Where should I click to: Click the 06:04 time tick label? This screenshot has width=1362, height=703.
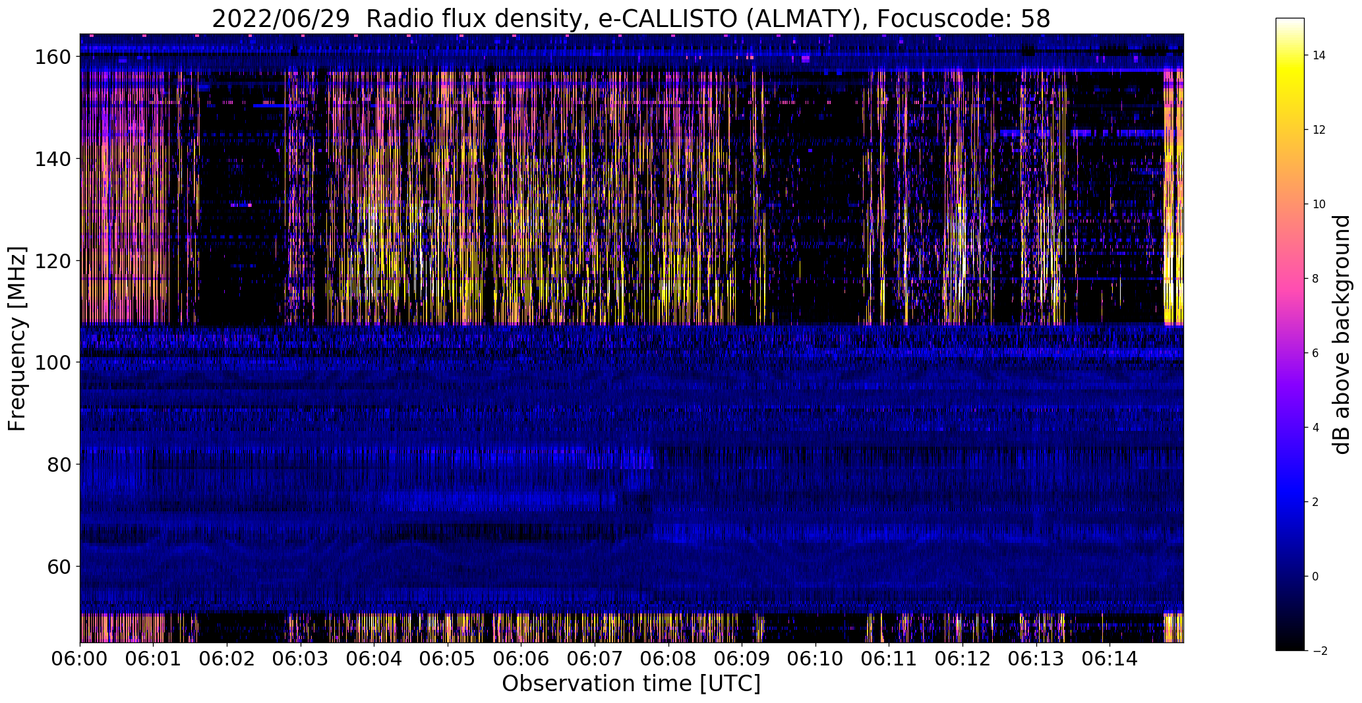click(x=374, y=658)
